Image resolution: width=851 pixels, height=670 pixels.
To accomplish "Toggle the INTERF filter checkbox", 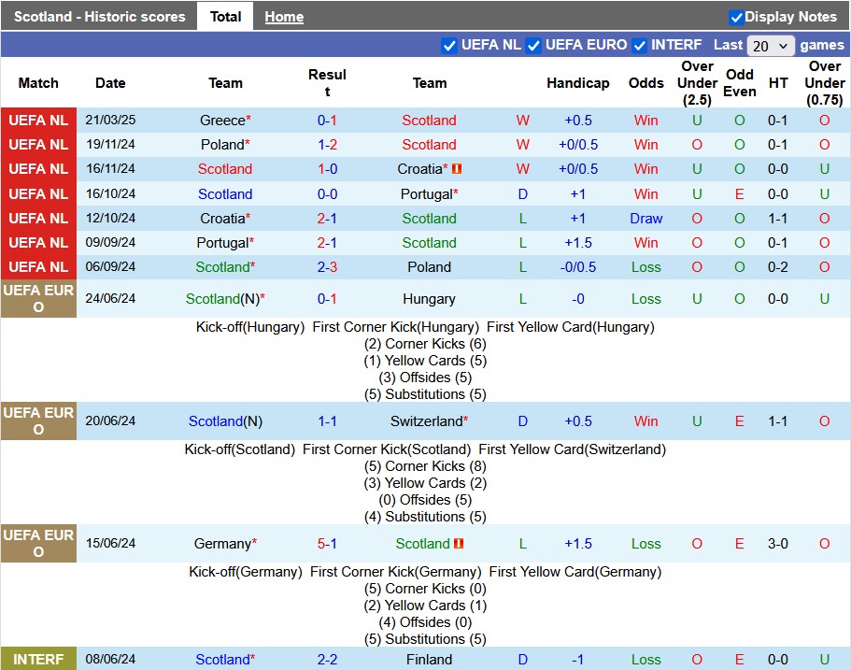I will pyautogui.click(x=640, y=45).
